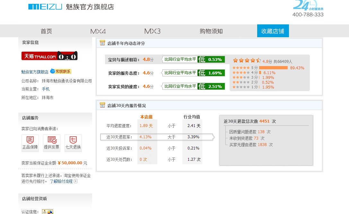
Task: Click icon beside 店铺半年内动态评分 heading
Action: click(102, 43)
